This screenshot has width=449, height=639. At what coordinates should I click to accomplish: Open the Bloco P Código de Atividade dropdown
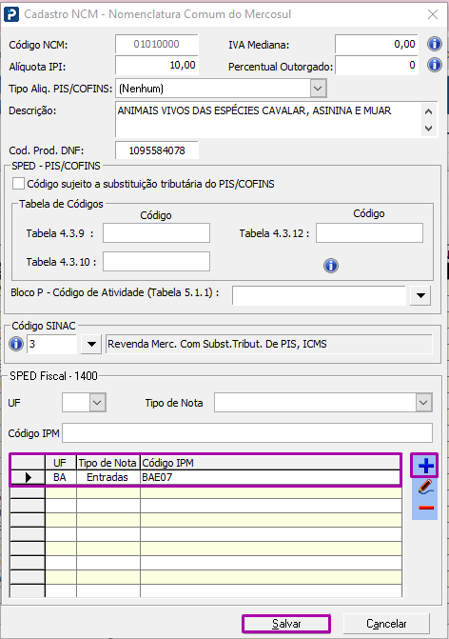pyautogui.click(x=420, y=295)
